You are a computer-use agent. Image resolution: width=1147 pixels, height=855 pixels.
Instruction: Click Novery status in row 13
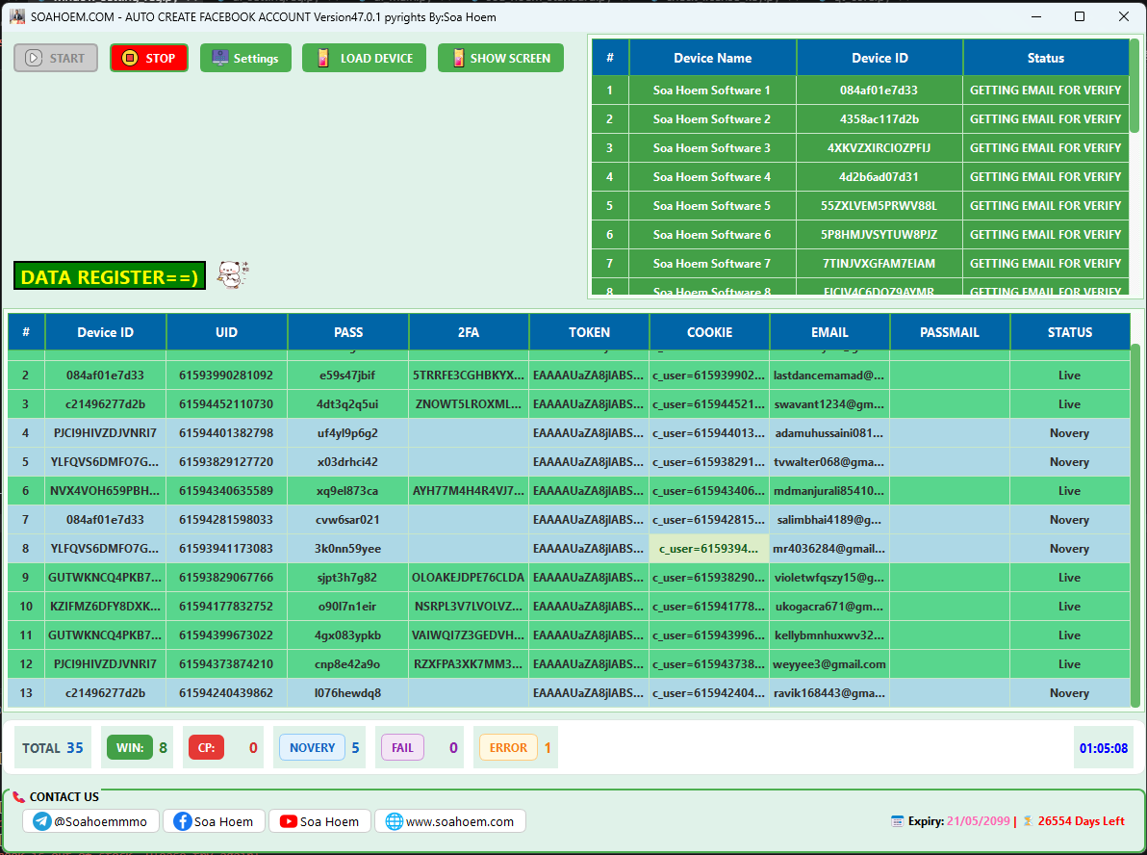click(x=1069, y=693)
